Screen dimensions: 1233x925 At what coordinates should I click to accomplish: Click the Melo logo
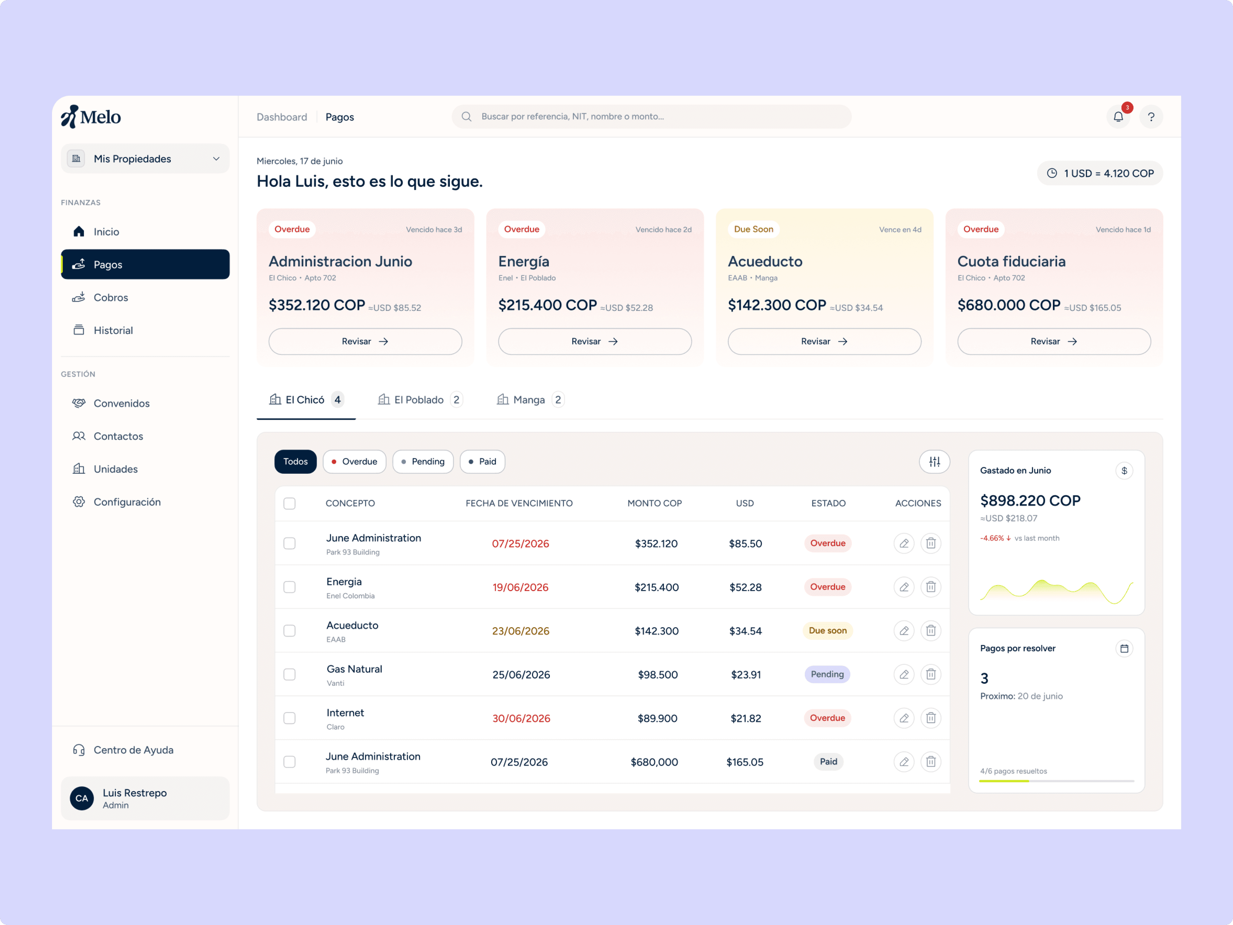(91, 117)
